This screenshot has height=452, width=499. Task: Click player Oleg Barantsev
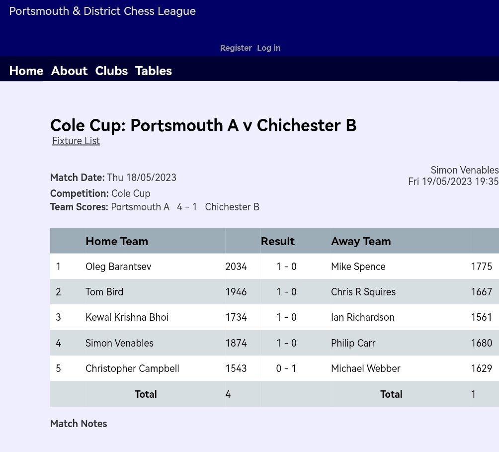[118, 267]
